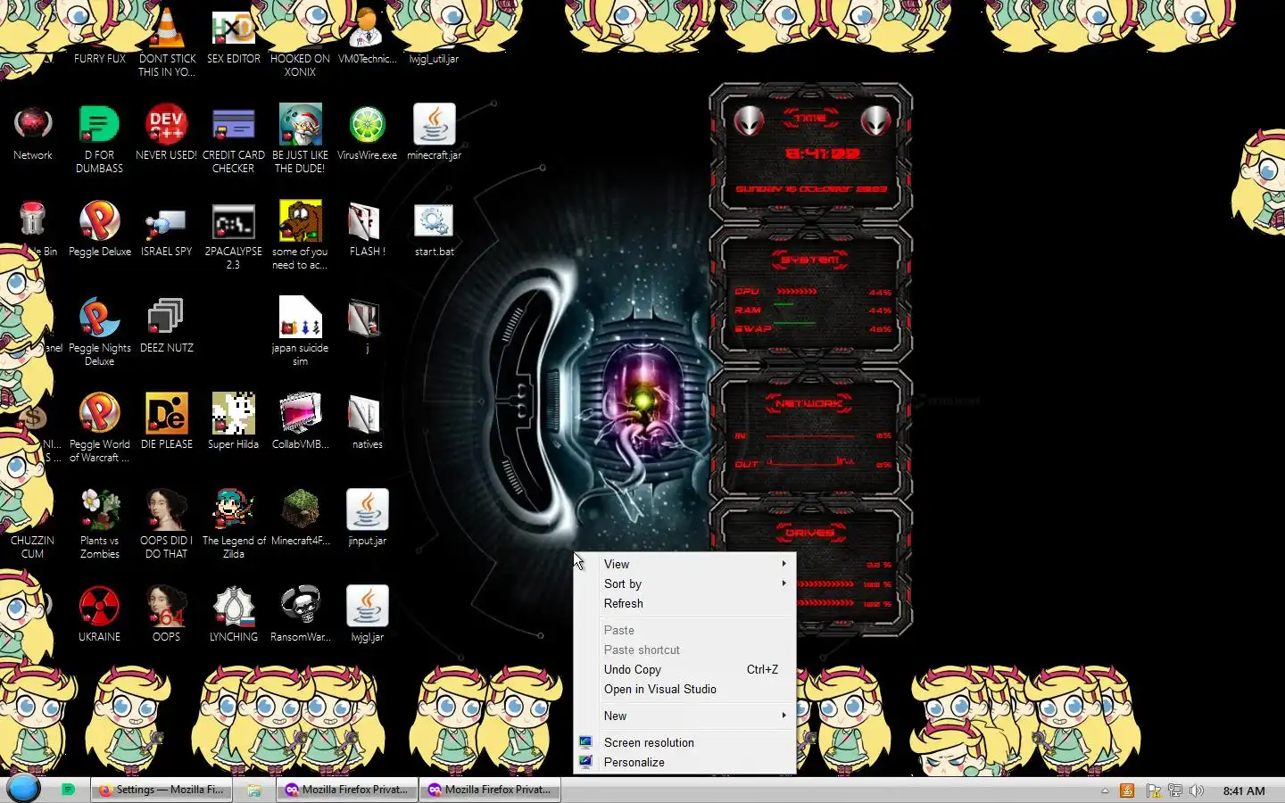Select the RansomWar.. skull icon
Viewport: 1285px width, 803px height.
[x=300, y=607]
